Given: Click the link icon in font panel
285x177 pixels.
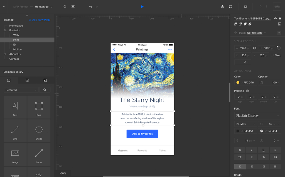Looking at the screenshot, I should (275, 157).
